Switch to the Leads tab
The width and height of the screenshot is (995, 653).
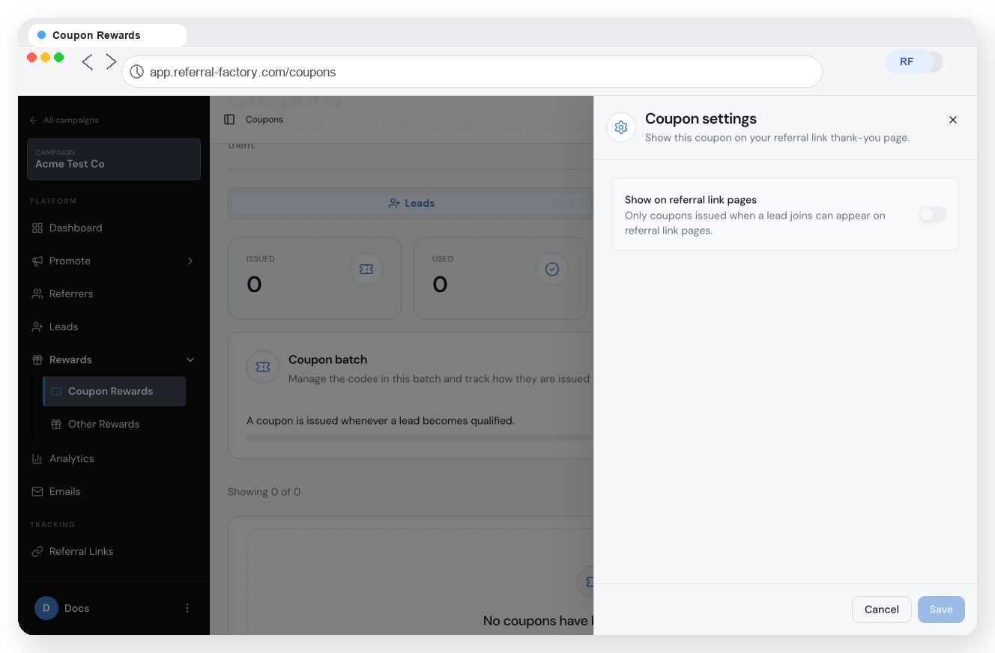(411, 203)
